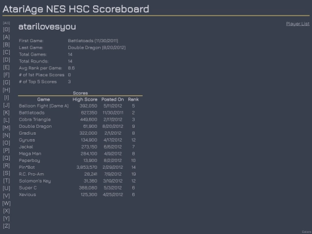Screen dimensions: 312x234
Task: Click the Avg Rank per Game label
Action: click(40, 68)
